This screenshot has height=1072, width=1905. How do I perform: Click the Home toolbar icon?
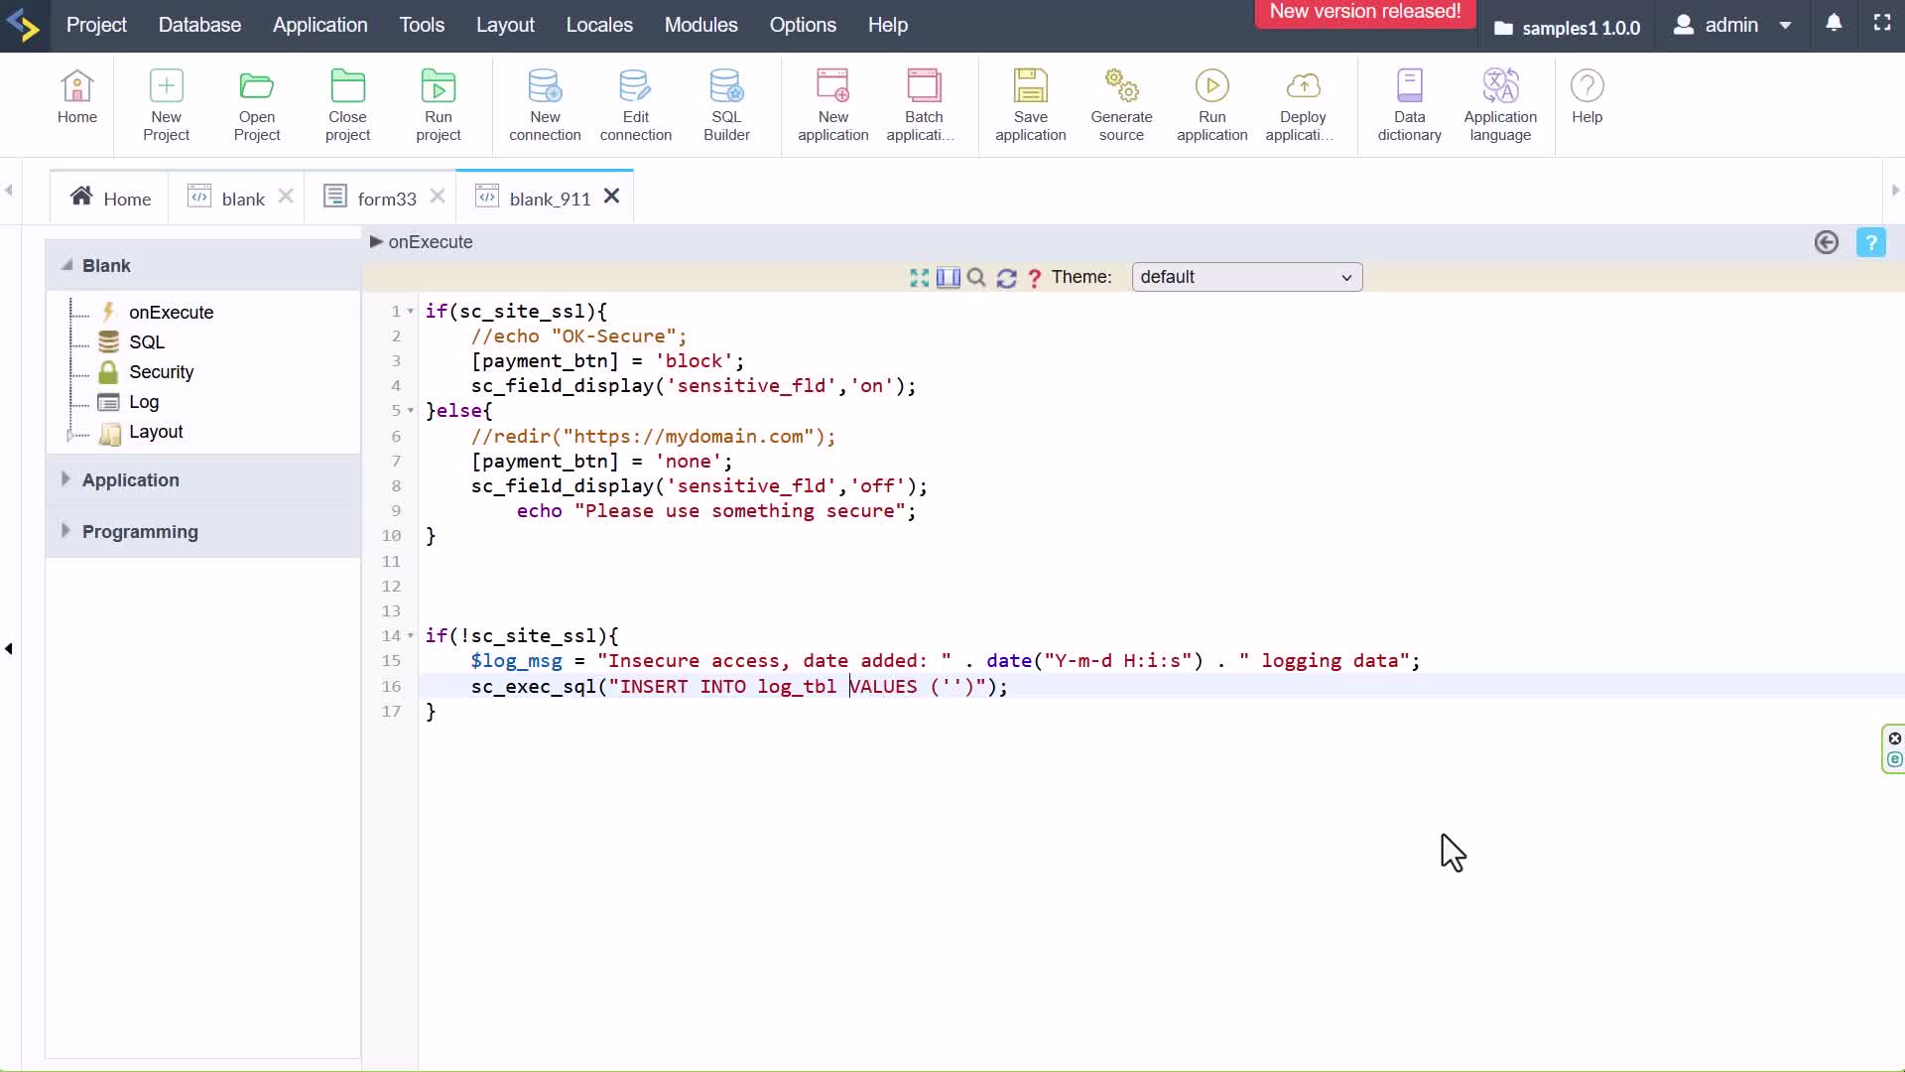click(76, 97)
